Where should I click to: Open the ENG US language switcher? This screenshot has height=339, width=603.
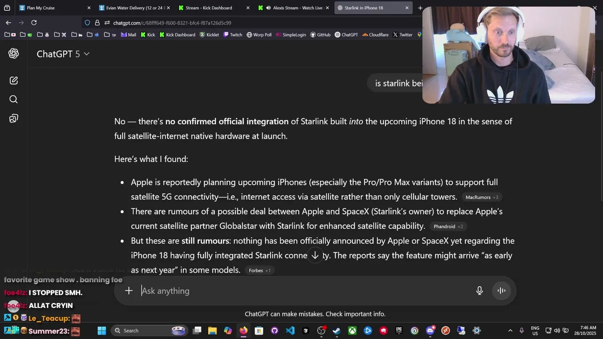[x=535, y=331]
